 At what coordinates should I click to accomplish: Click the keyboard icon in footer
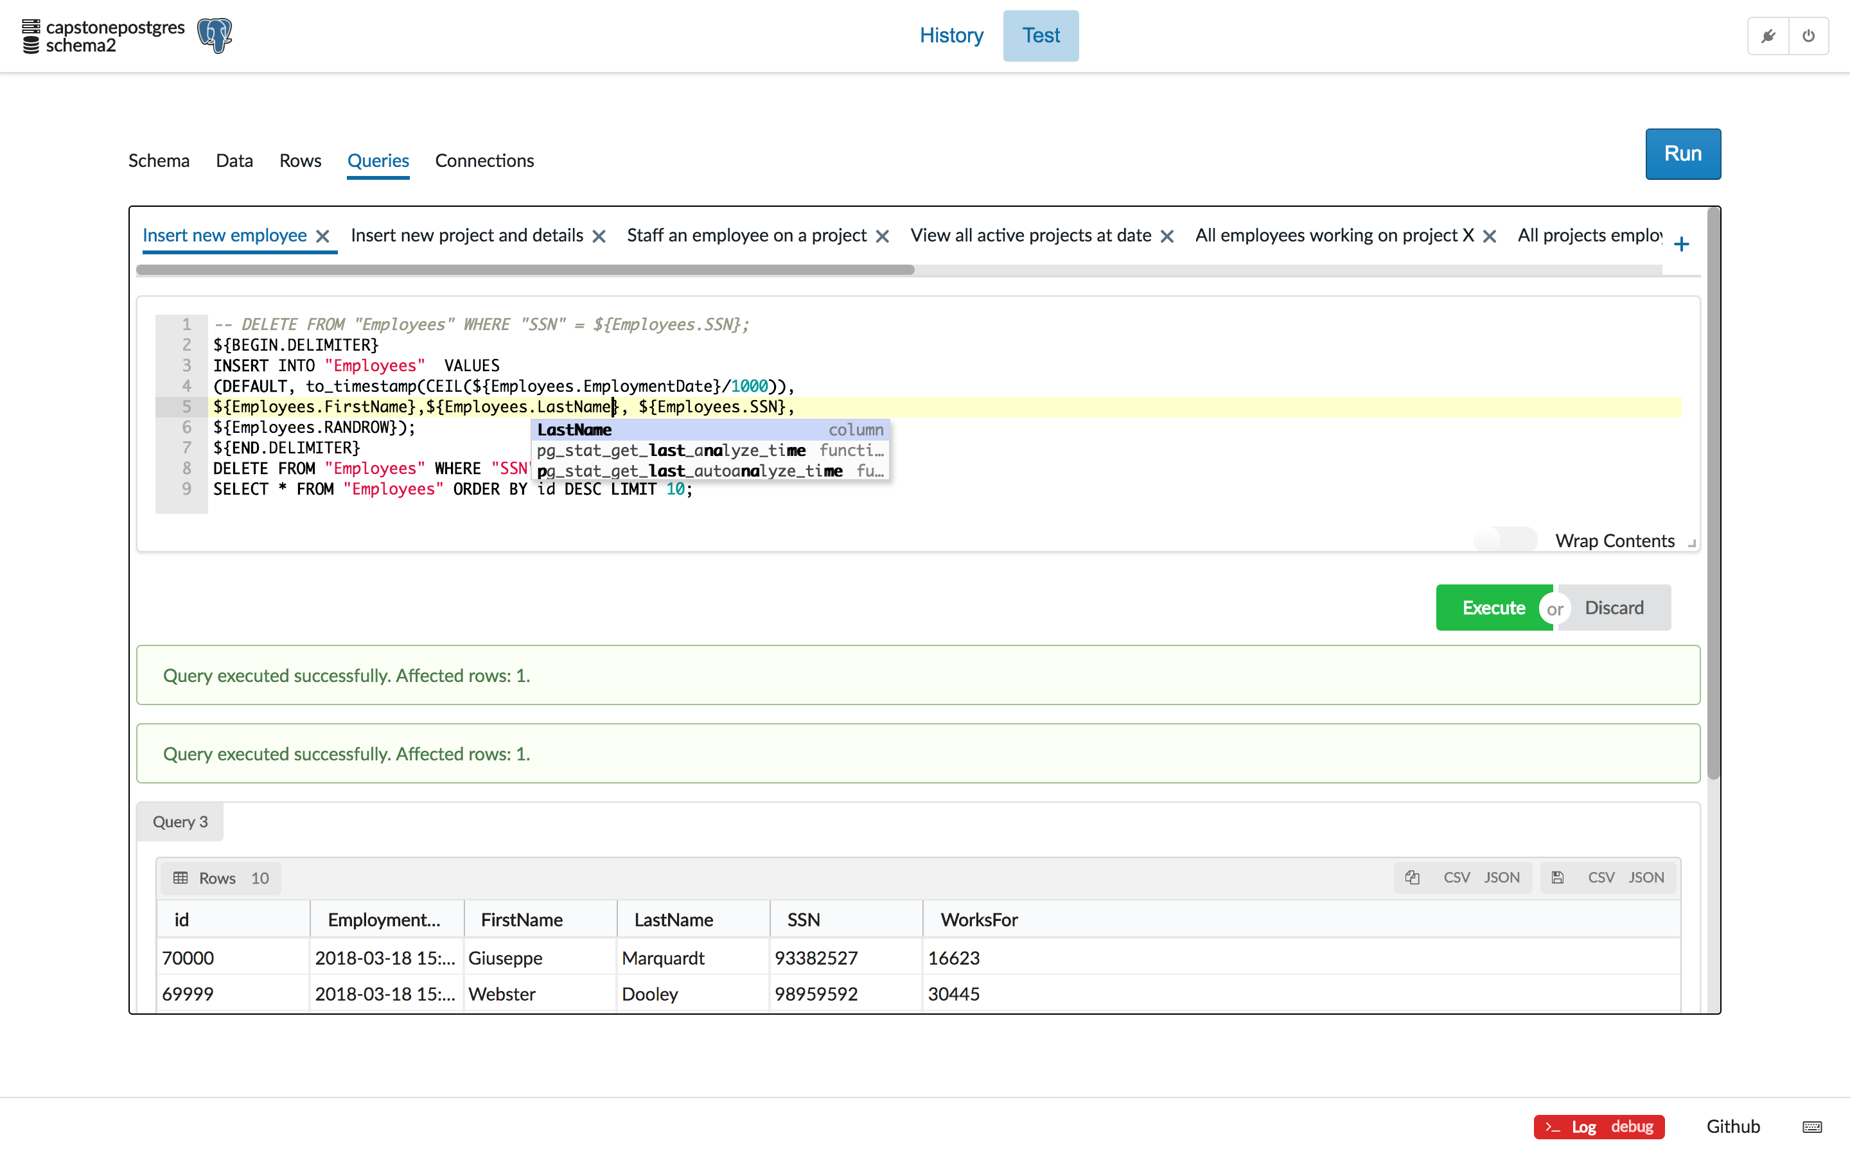(x=1811, y=1126)
